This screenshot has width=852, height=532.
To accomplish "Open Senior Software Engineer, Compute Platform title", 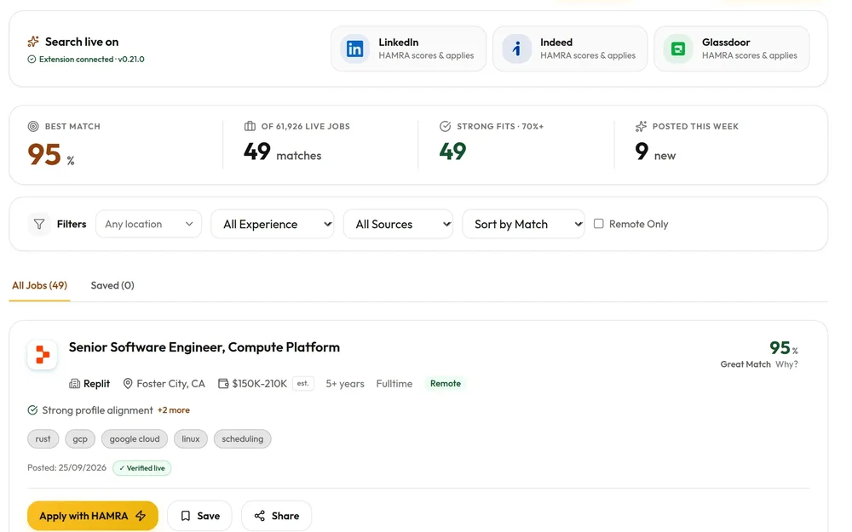I will tap(204, 347).
